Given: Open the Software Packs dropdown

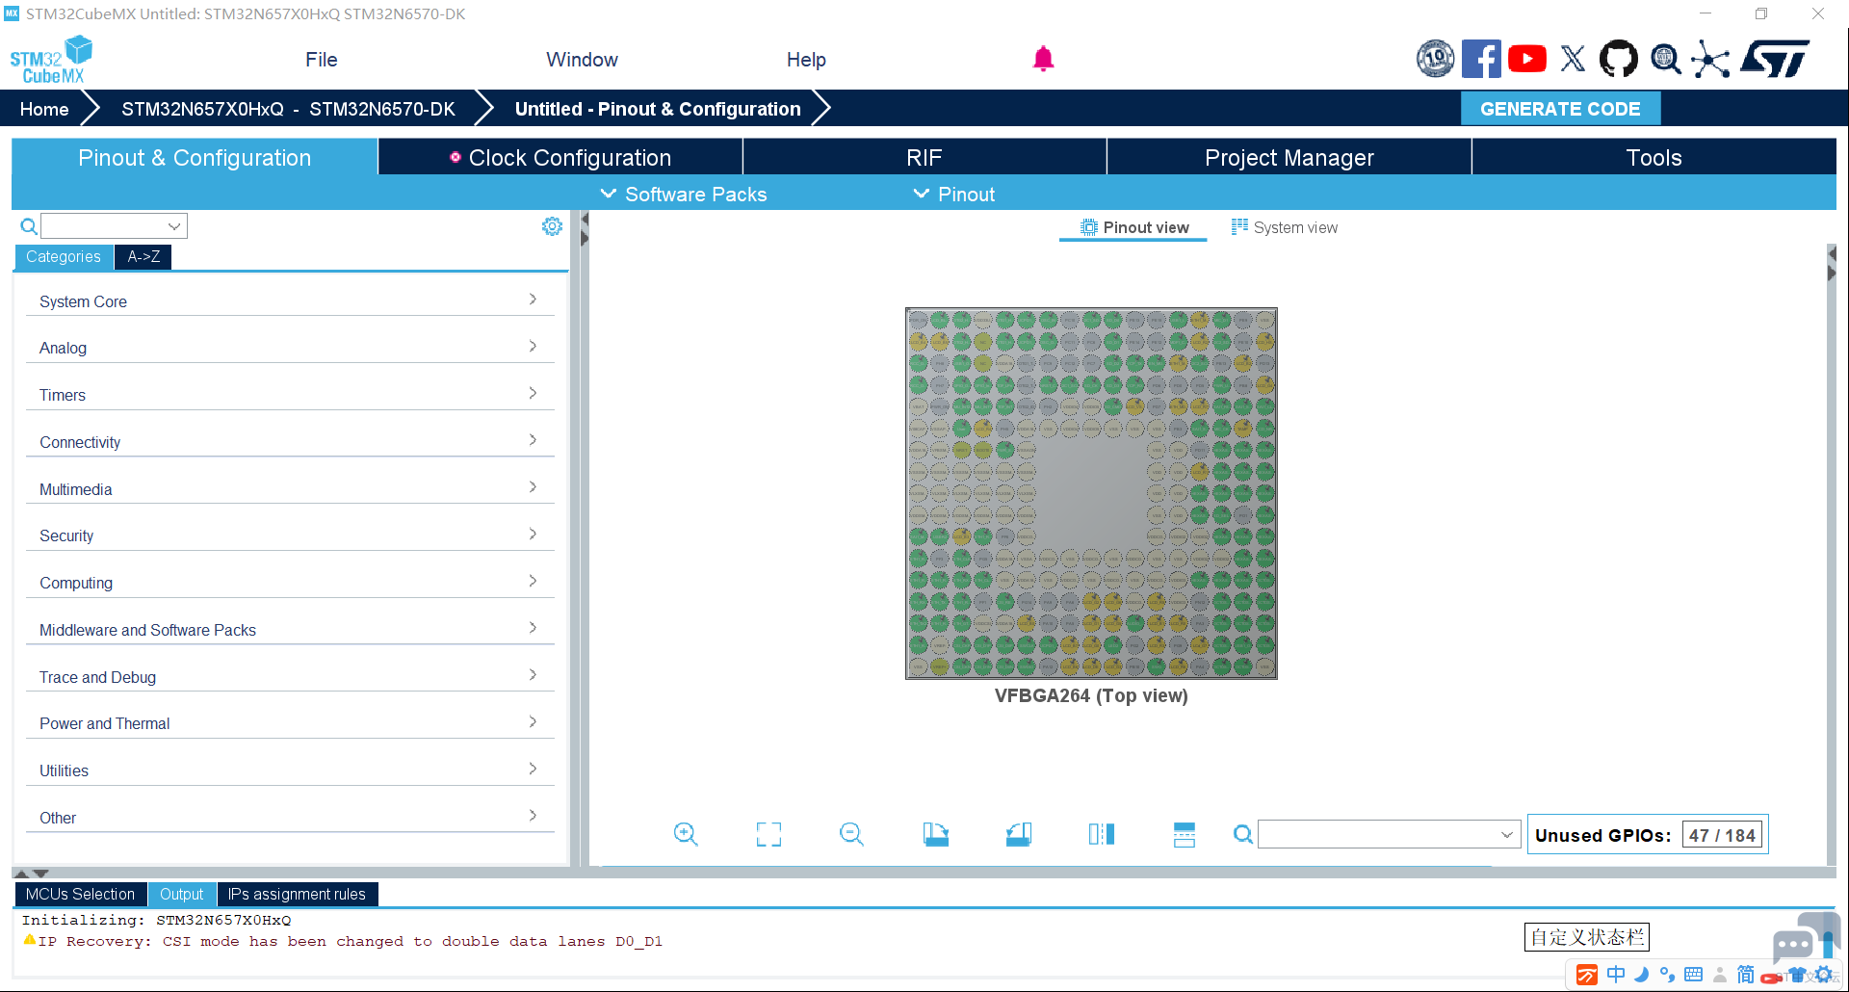Looking at the screenshot, I should click(x=684, y=195).
